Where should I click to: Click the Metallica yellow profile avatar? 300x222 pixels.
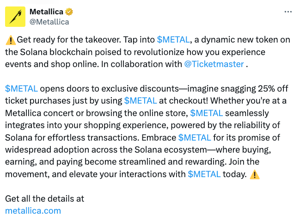[x=15, y=17]
